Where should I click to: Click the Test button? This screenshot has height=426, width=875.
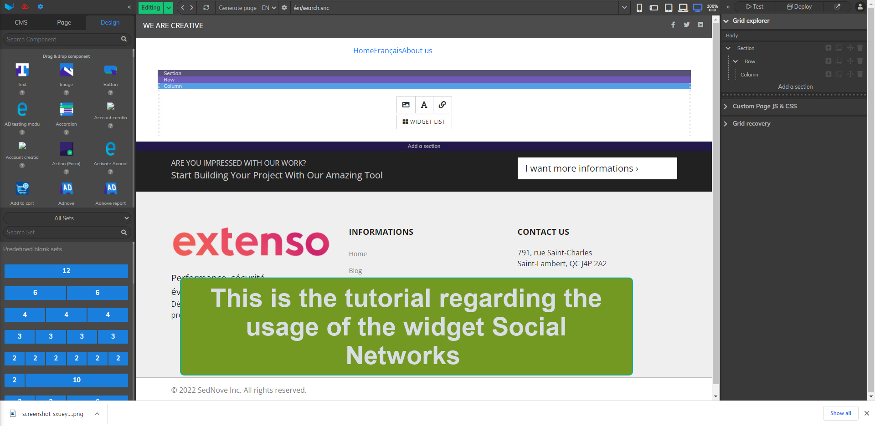click(755, 7)
